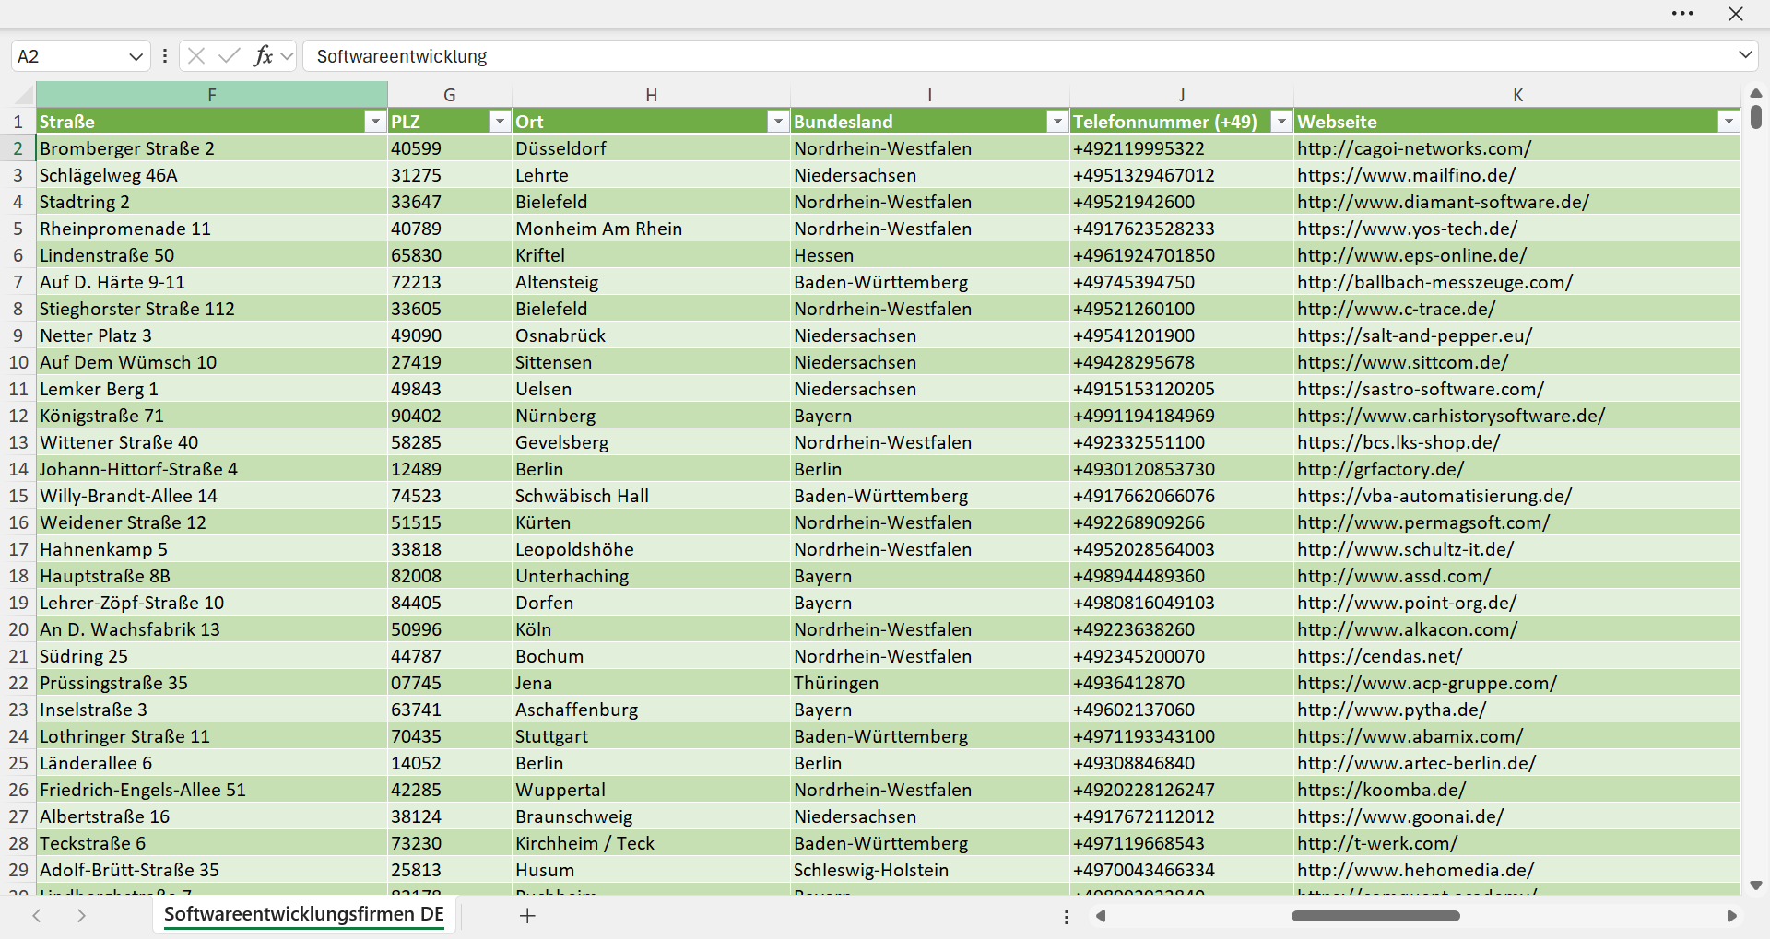
Task: Open the insert function fx icon
Action: click(263, 56)
